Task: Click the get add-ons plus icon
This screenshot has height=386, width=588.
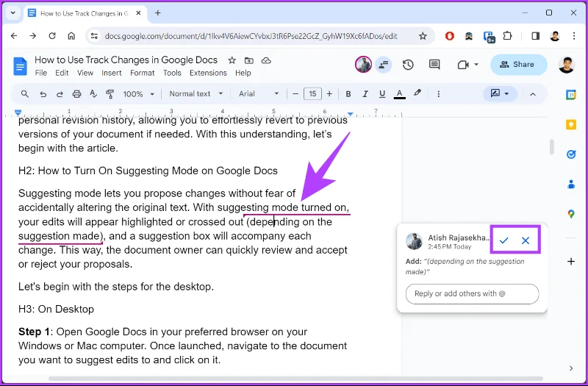Action: tap(571, 262)
